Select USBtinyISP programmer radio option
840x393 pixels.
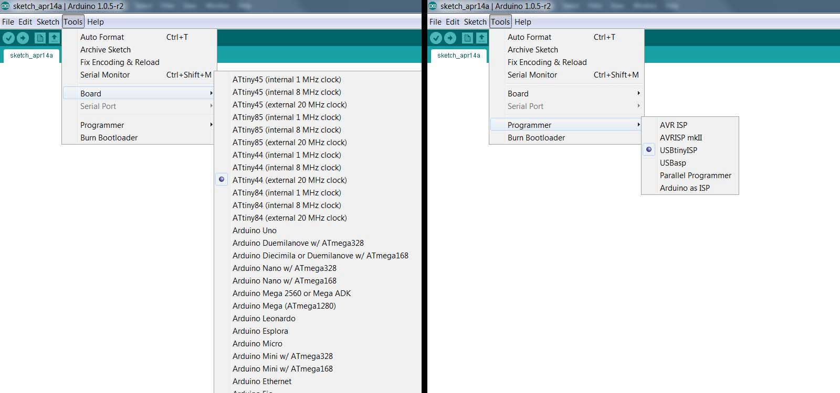(649, 149)
